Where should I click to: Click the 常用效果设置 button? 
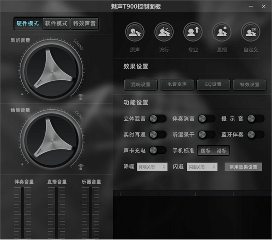[x=243, y=167]
